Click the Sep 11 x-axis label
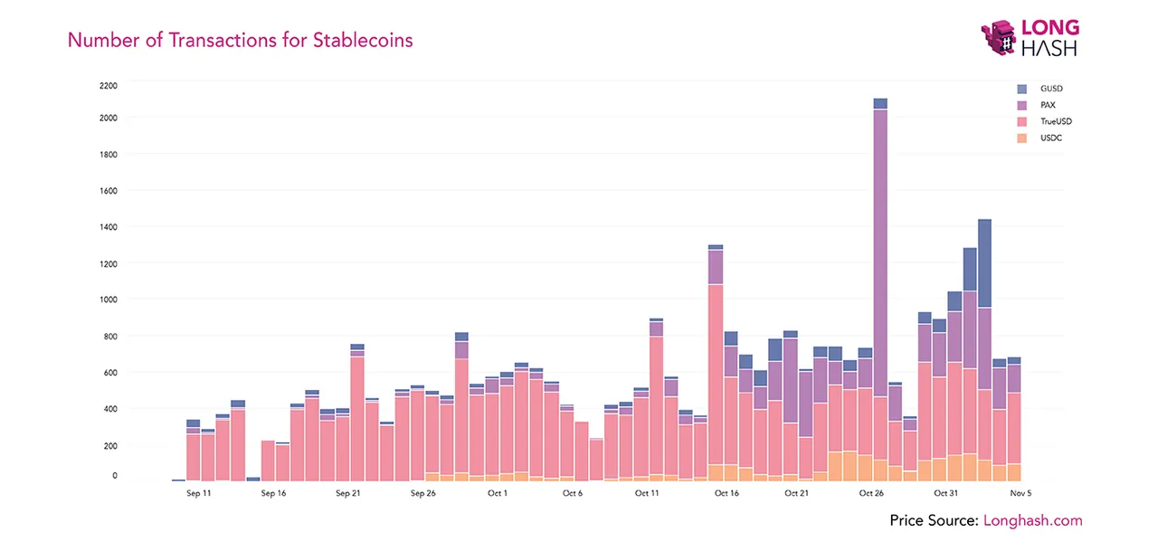1158x551 pixels. [198, 494]
